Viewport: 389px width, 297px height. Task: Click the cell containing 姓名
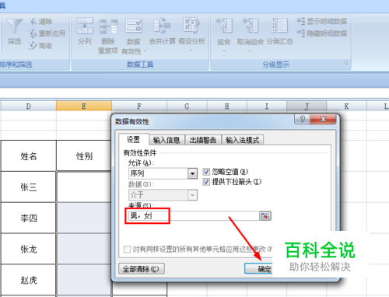29,156
